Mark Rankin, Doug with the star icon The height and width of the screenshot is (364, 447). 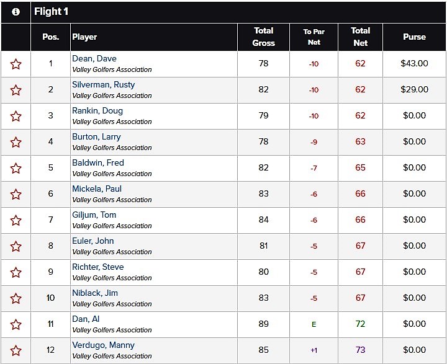(16, 116)
